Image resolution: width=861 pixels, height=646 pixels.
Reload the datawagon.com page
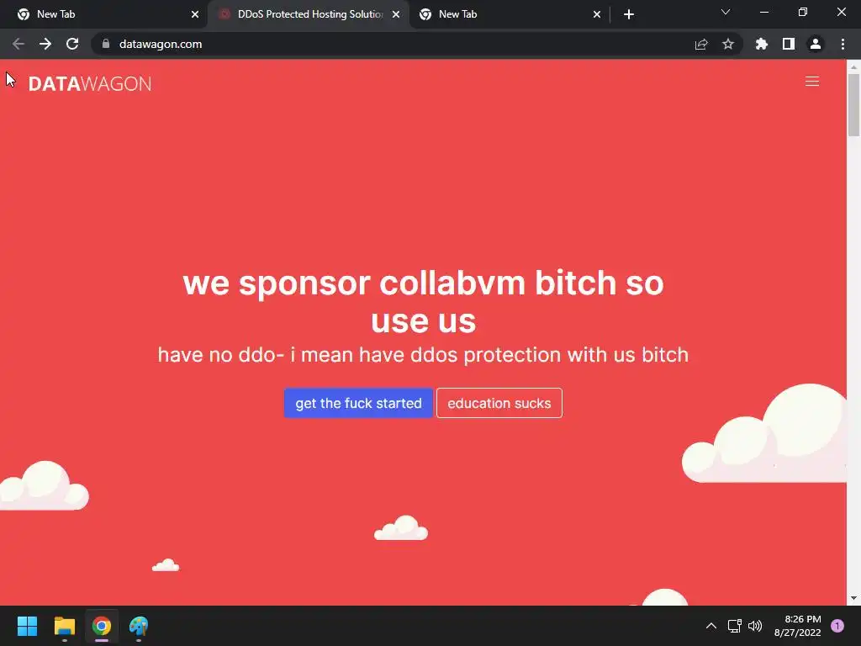point(72,44)
